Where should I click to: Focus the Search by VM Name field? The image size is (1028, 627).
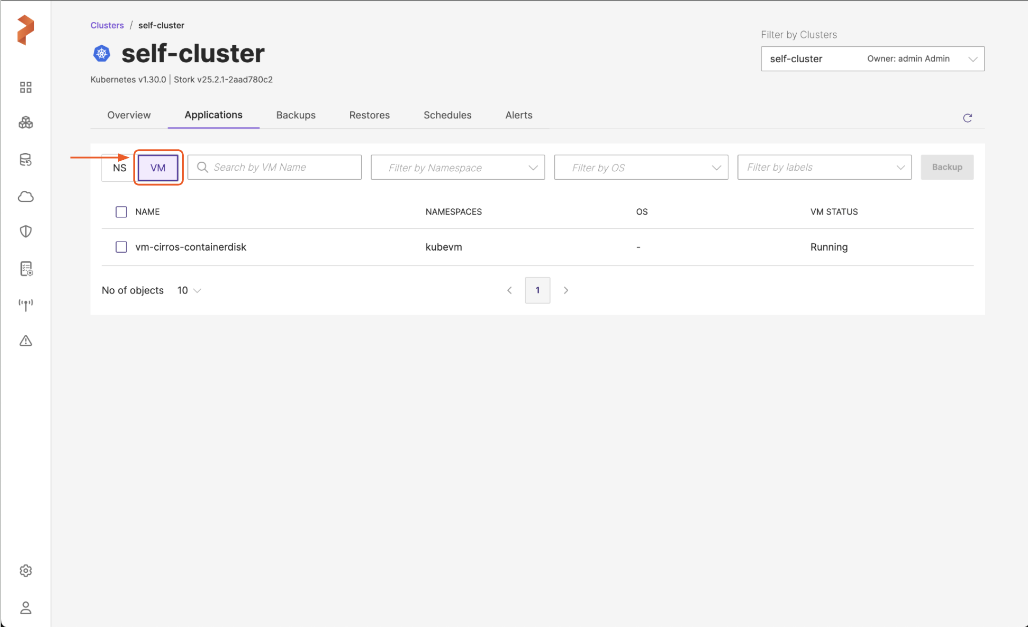281,167
